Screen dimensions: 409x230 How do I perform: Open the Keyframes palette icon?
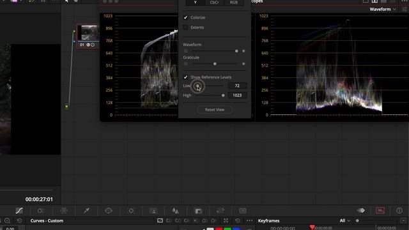362,210
